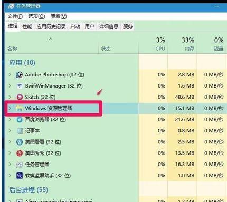Open the 查看(V) menu

[x=59, y=16]
